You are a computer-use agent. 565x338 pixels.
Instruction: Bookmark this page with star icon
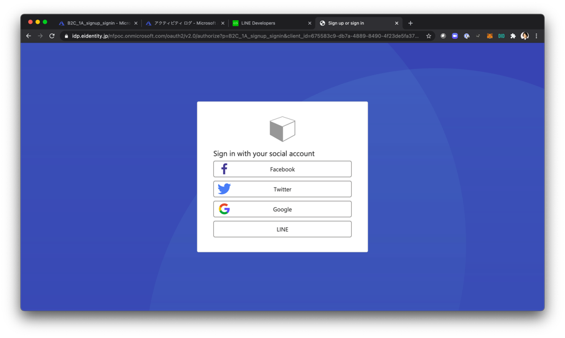[x=428, y=36]
